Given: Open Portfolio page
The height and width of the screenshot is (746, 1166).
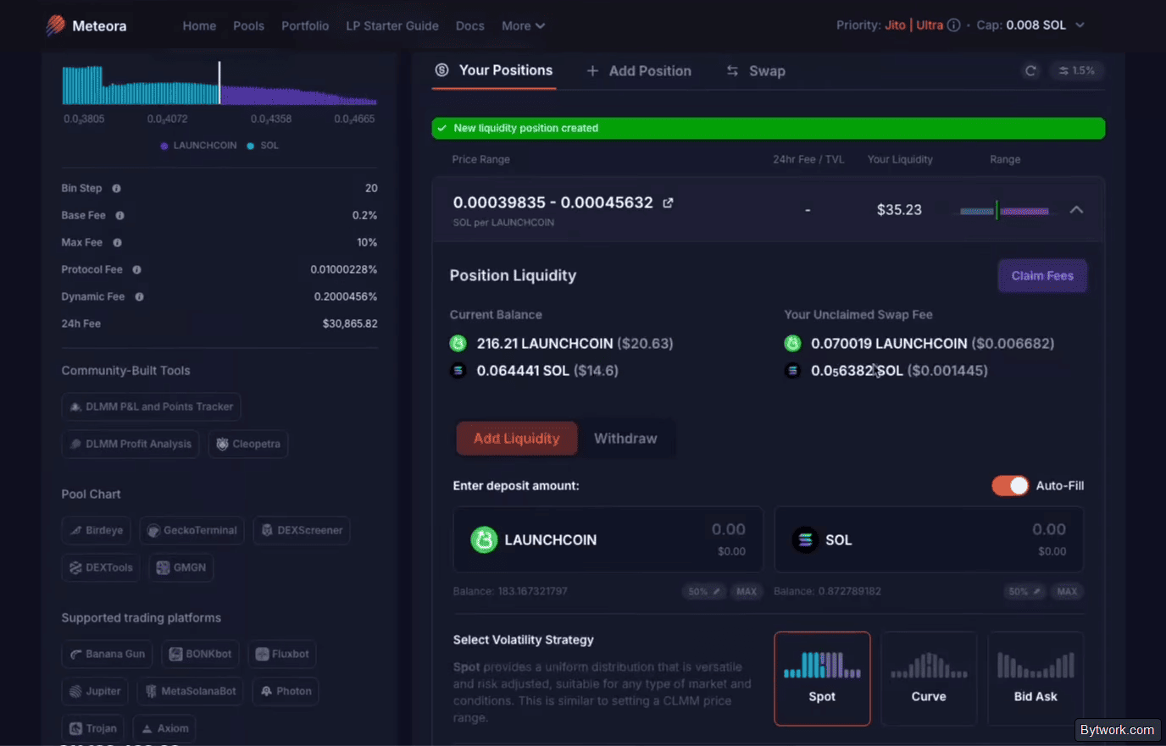Looking at the screenshot, I should pyautogui.click(x=305, y=25).
